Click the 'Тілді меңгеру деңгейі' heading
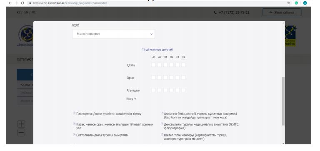This screenshot has width=320, height=151. (157, 50)
